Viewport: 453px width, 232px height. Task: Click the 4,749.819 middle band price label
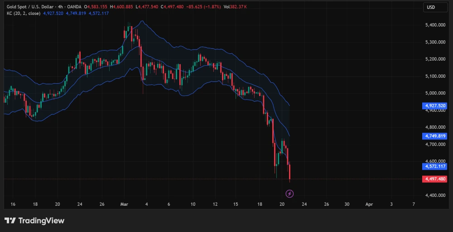coord(435,136)
